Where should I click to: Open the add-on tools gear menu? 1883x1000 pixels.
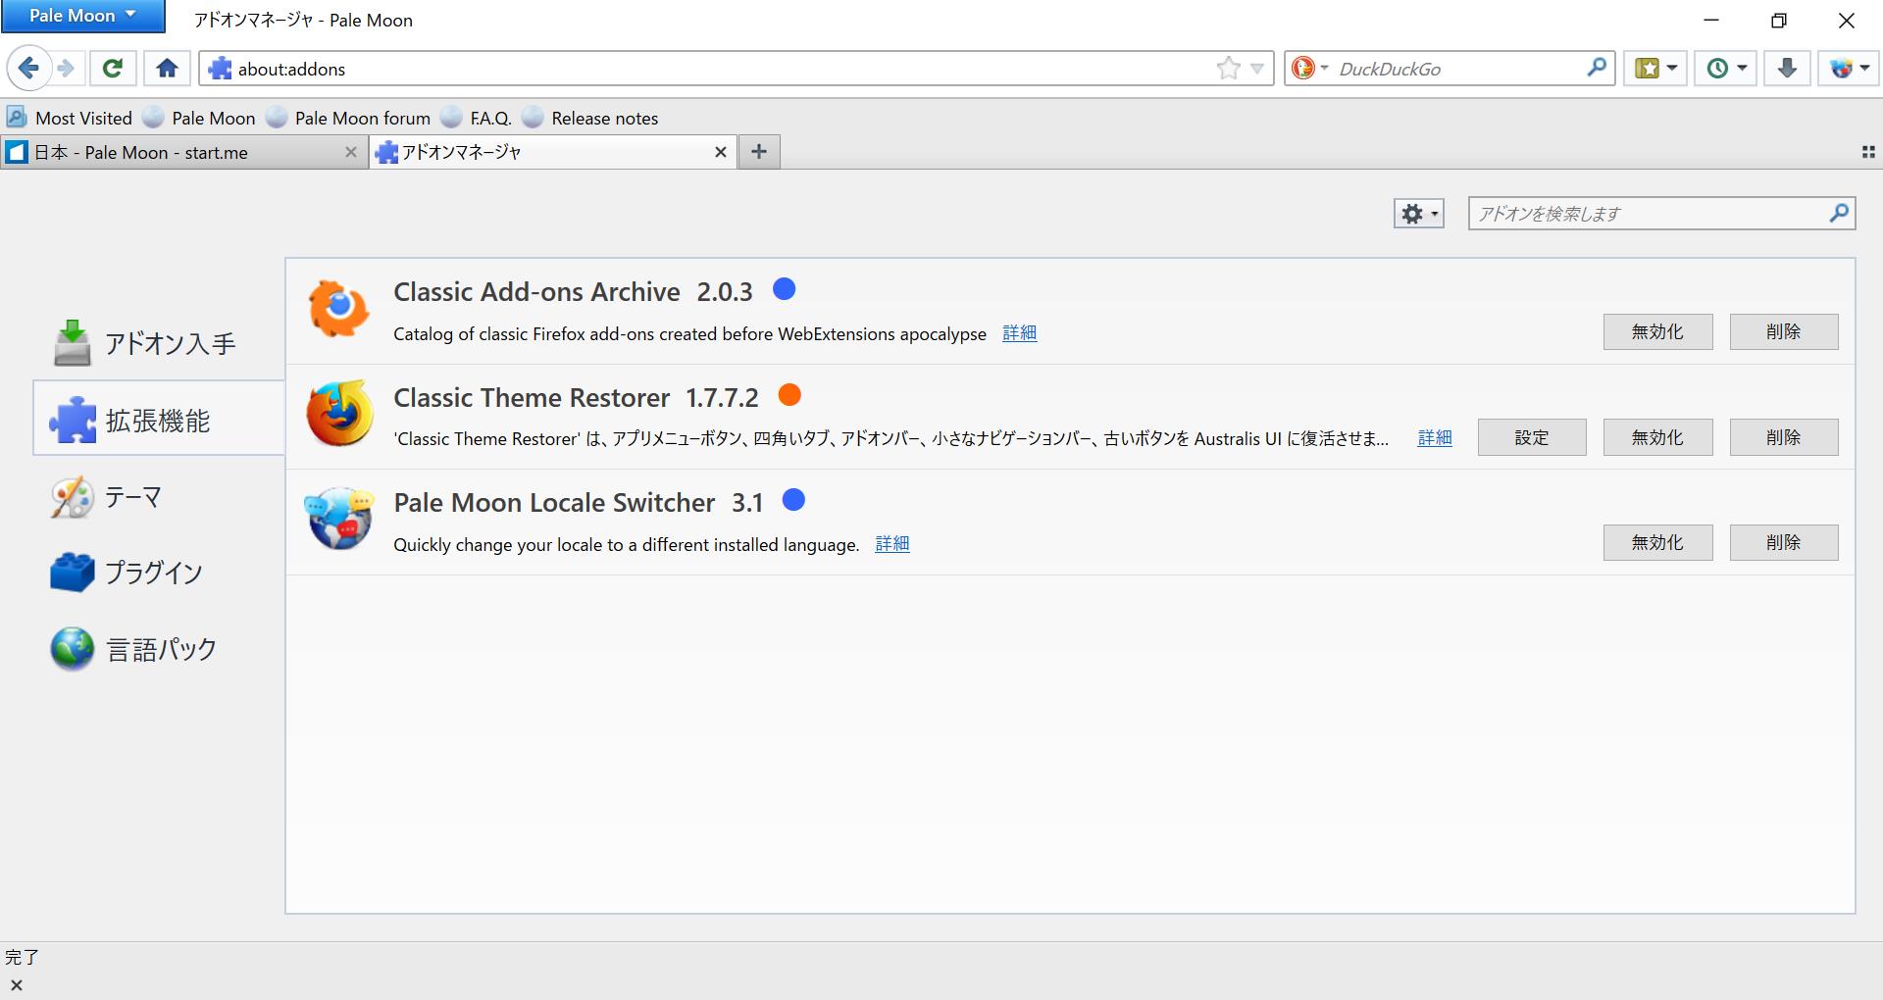(1418, 214)
